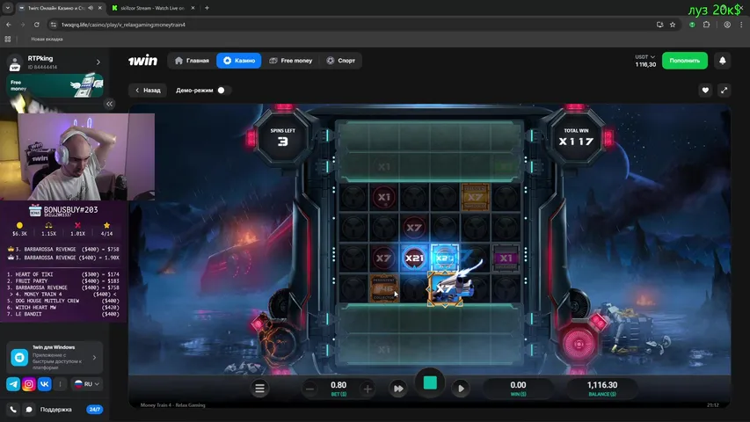This screenshot has width=750, height=422.
Task: Click the stop spin square button
Action: (x=430, y=383)
